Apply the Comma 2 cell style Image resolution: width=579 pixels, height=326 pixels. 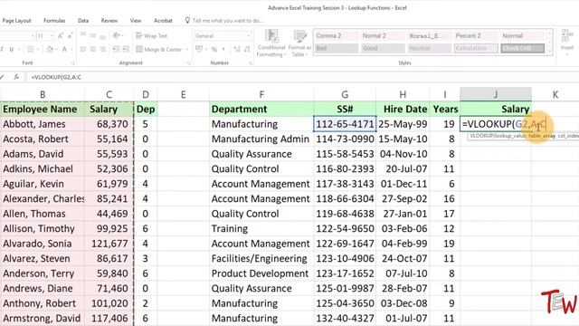click(336, 36)
